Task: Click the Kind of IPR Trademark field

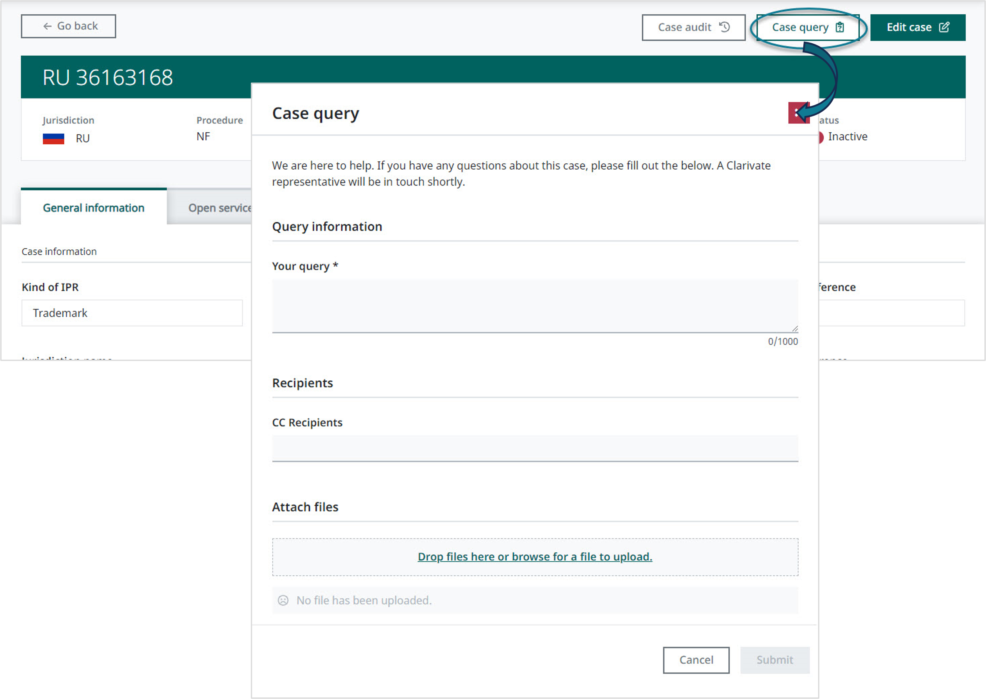Action: point(131,313)
